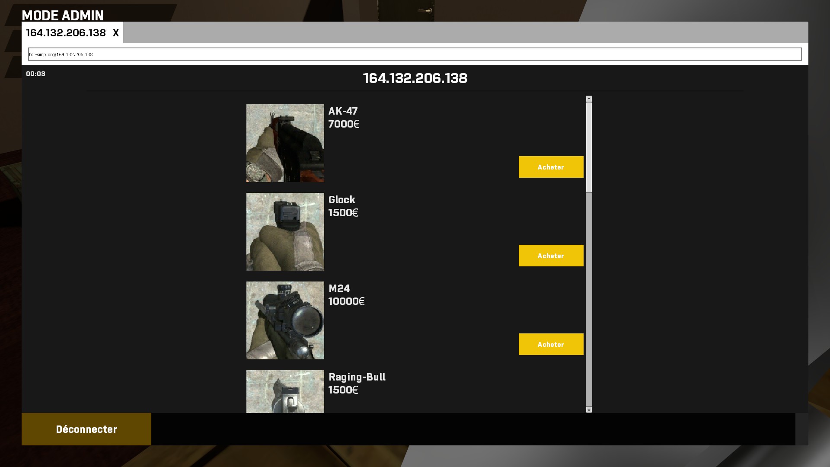
Task: Click the Glock pistol thumbnail
Action: [x=285, y=232]
